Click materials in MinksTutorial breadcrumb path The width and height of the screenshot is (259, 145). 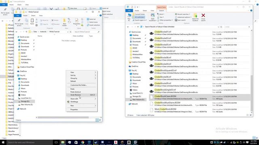click(43, 32)
